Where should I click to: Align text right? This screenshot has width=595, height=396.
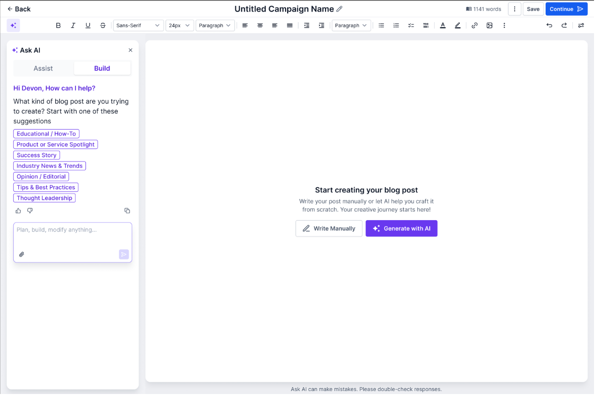coord(275,26)
